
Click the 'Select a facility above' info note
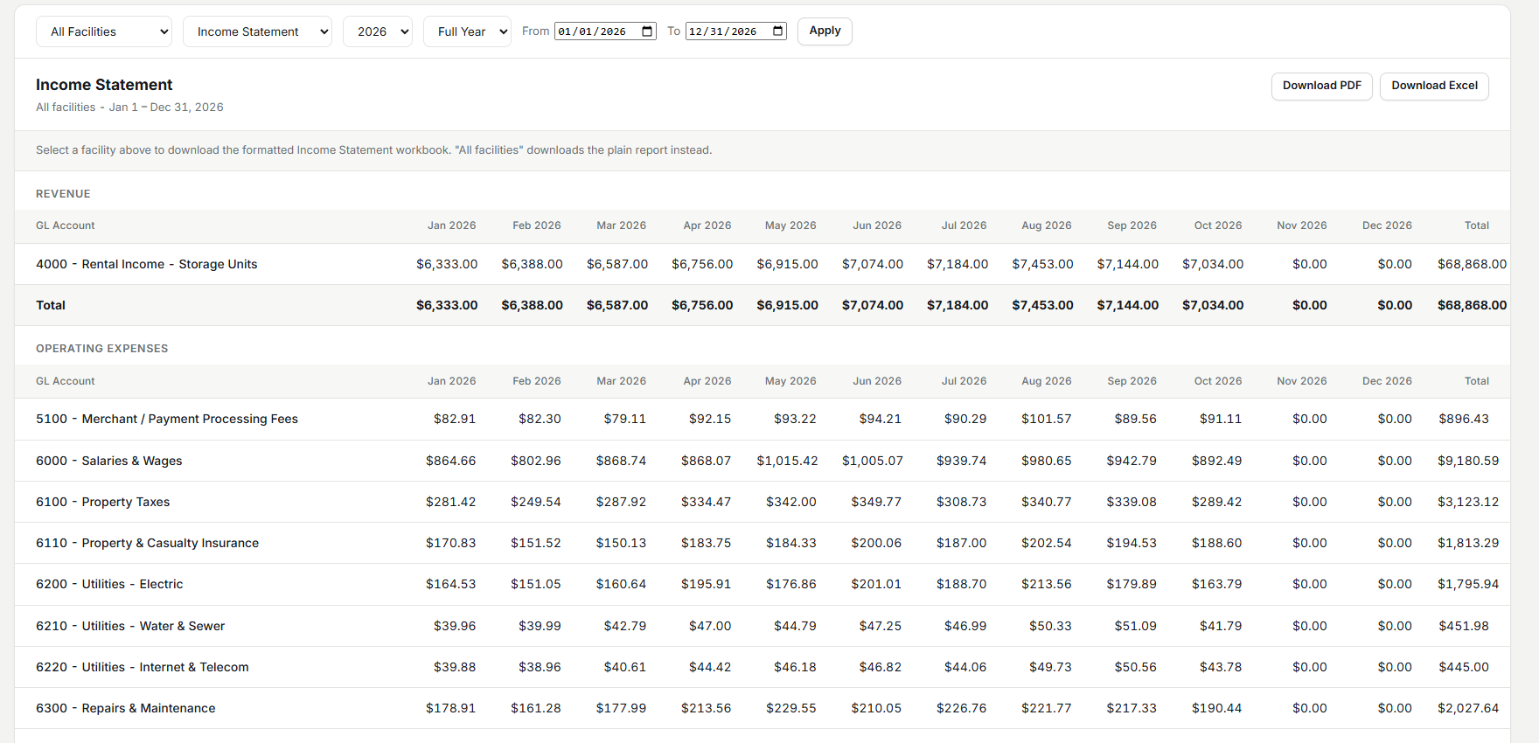(x=373, y=150)
